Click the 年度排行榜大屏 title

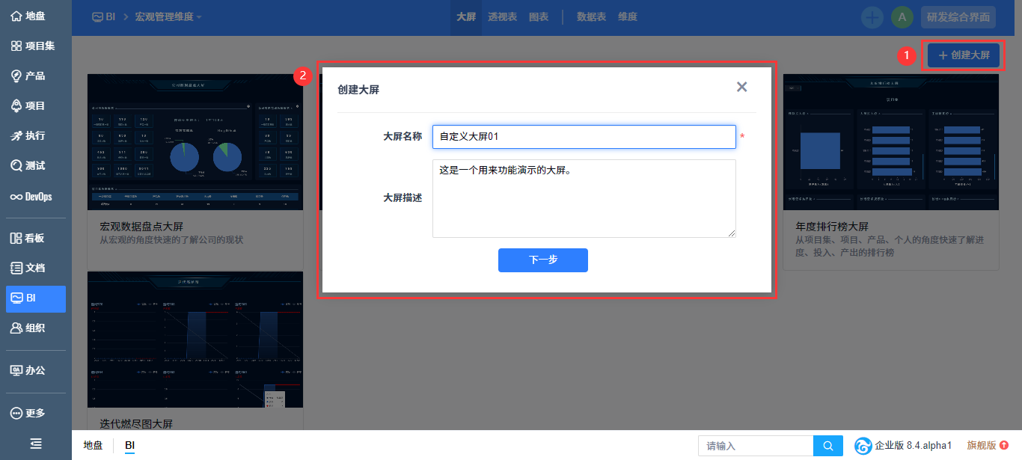tap(831, 226)
